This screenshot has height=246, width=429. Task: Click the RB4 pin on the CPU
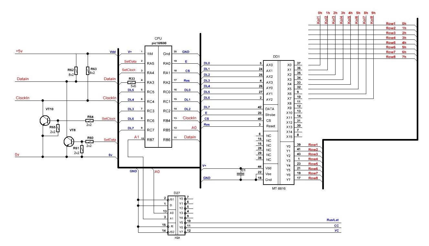[x=166, y=121]
